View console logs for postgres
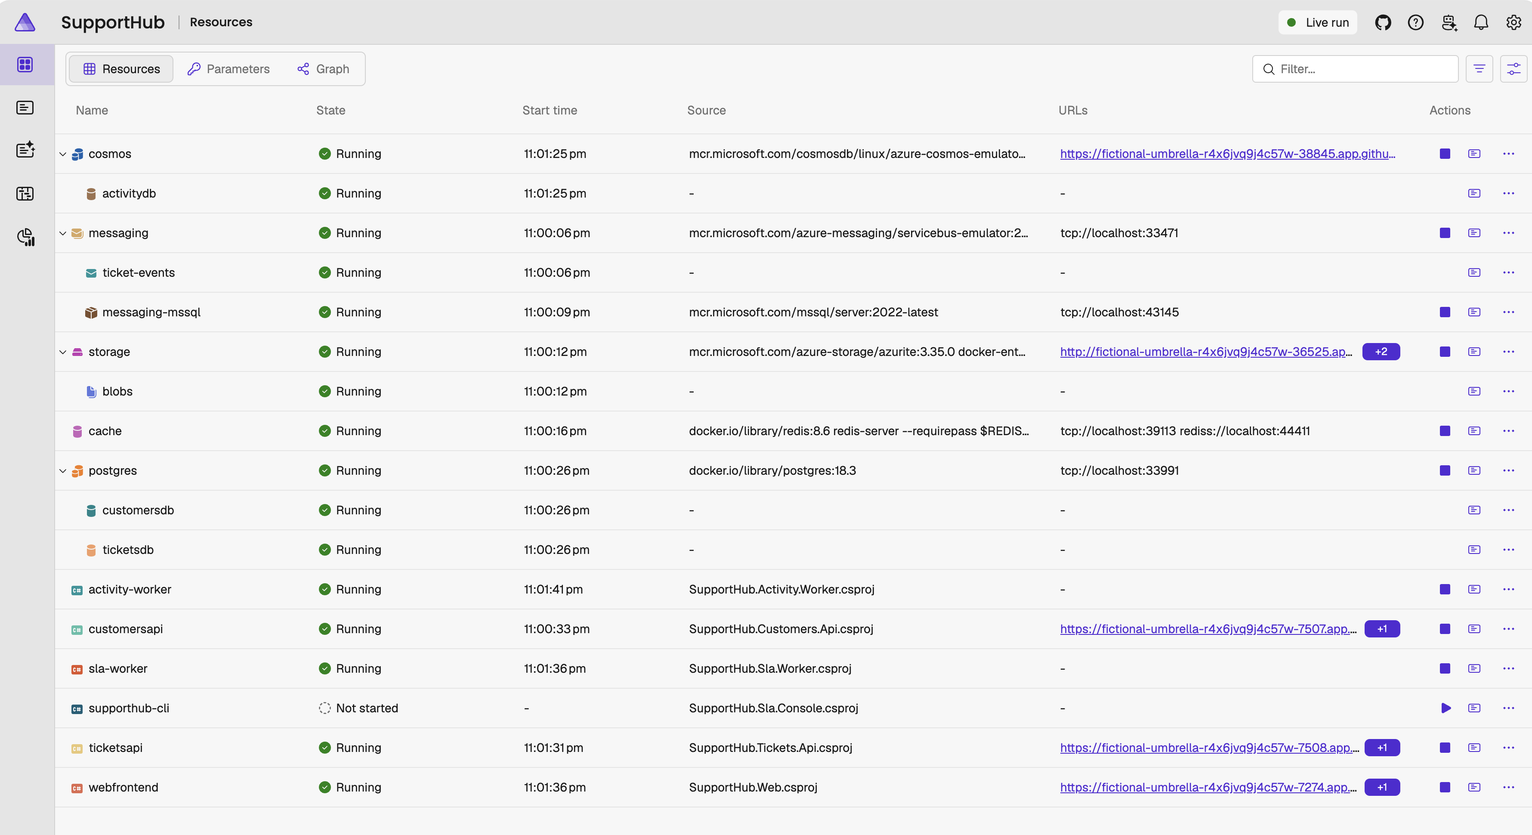 [1474, 470]
